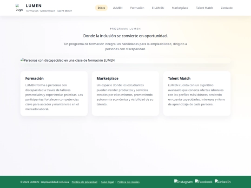Open the Política de cookies link
The width and height of the screenshot is (251, 188).
tap(128, 182)
